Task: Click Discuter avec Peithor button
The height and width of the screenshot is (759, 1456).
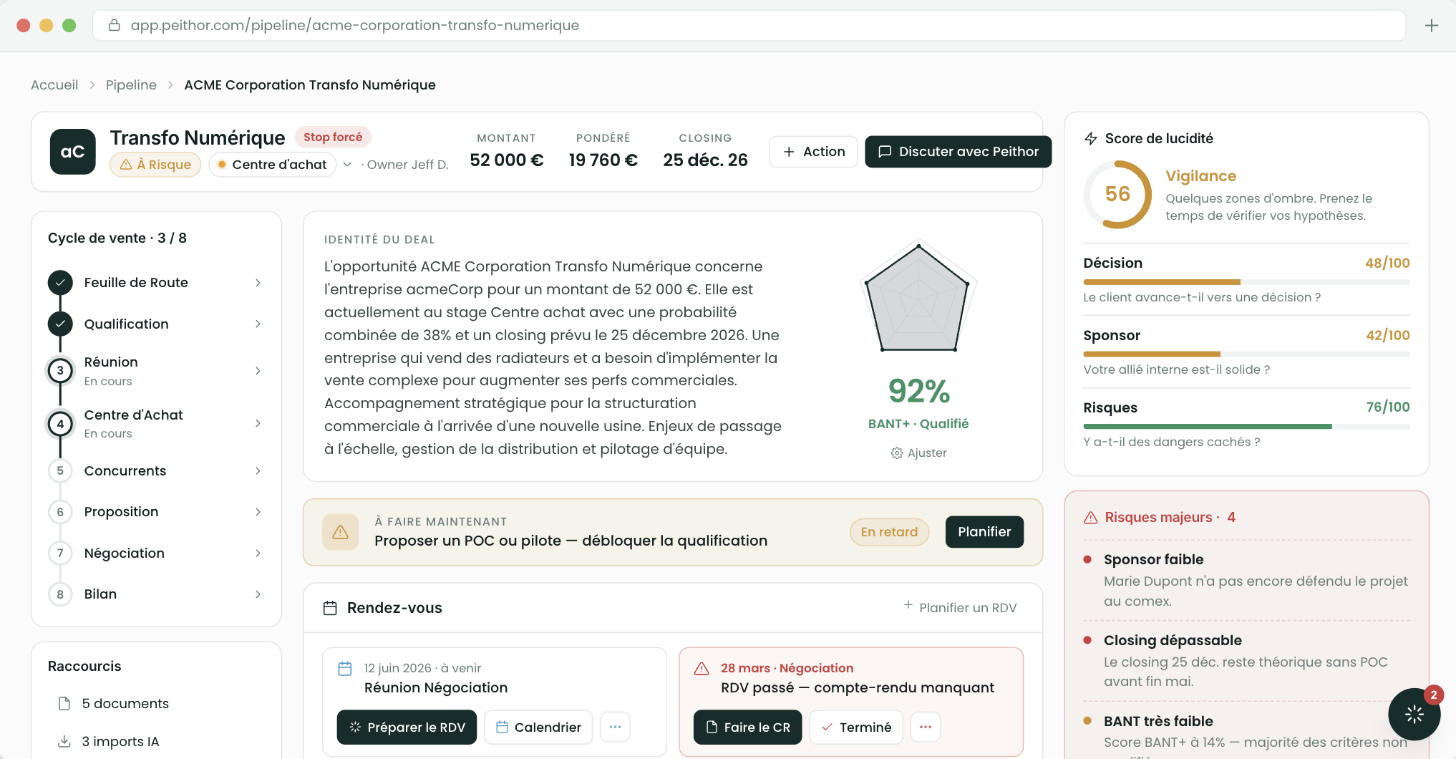Action: 958,152
